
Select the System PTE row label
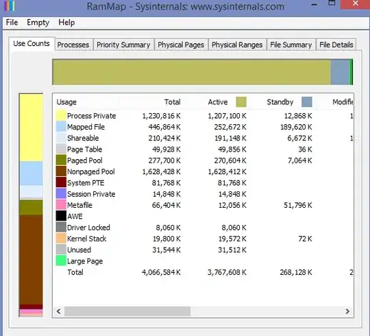(86, 183)
